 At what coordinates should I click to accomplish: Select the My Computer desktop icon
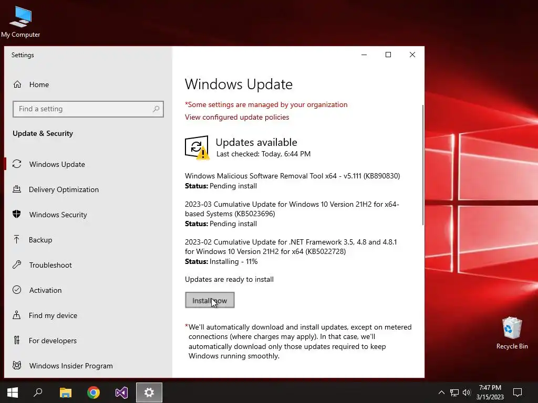click(x=20, y=22)
